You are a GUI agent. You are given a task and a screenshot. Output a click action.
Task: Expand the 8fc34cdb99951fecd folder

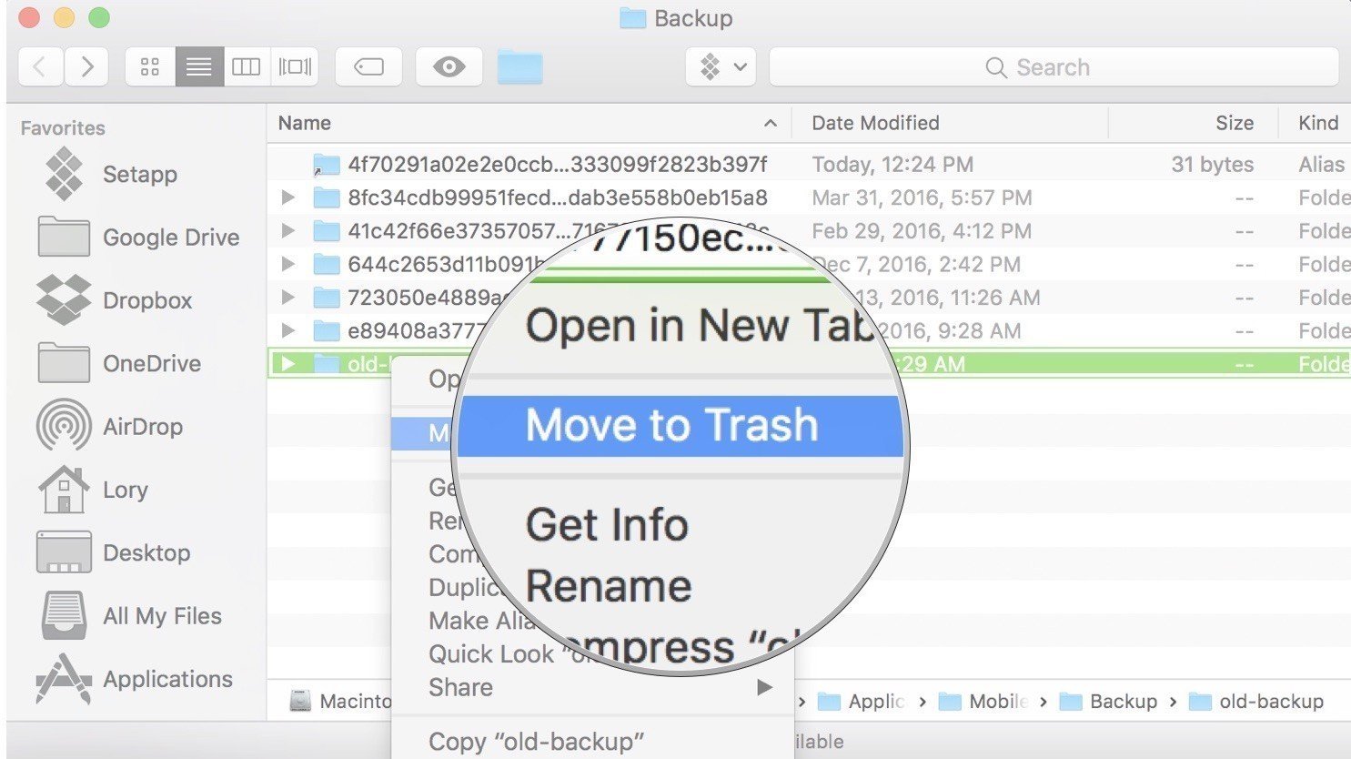tap(287, 197)
